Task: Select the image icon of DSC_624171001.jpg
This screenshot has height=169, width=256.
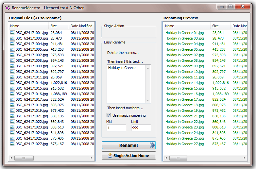Action: (12, 33)
